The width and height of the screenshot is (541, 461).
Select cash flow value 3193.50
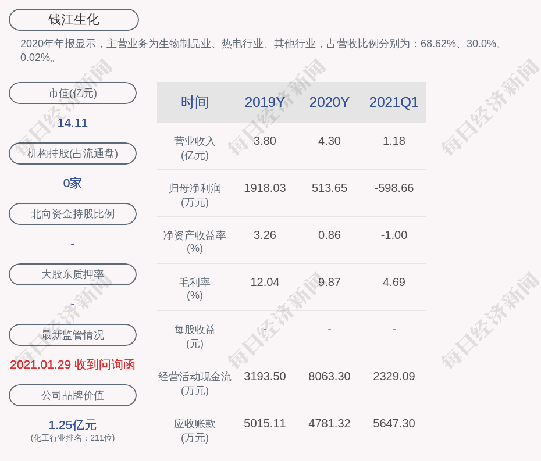tap(265, 376)
